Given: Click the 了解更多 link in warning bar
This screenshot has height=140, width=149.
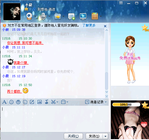Looking at the screenshot, I should click(x=89, y=25).
